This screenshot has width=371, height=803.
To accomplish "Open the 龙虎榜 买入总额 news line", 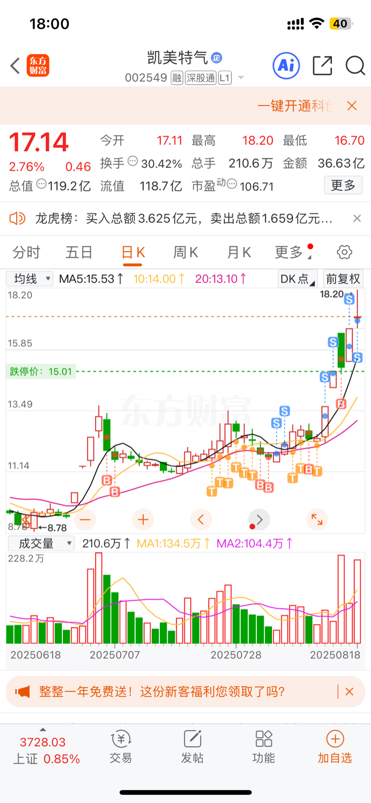I will click(184, 219).
